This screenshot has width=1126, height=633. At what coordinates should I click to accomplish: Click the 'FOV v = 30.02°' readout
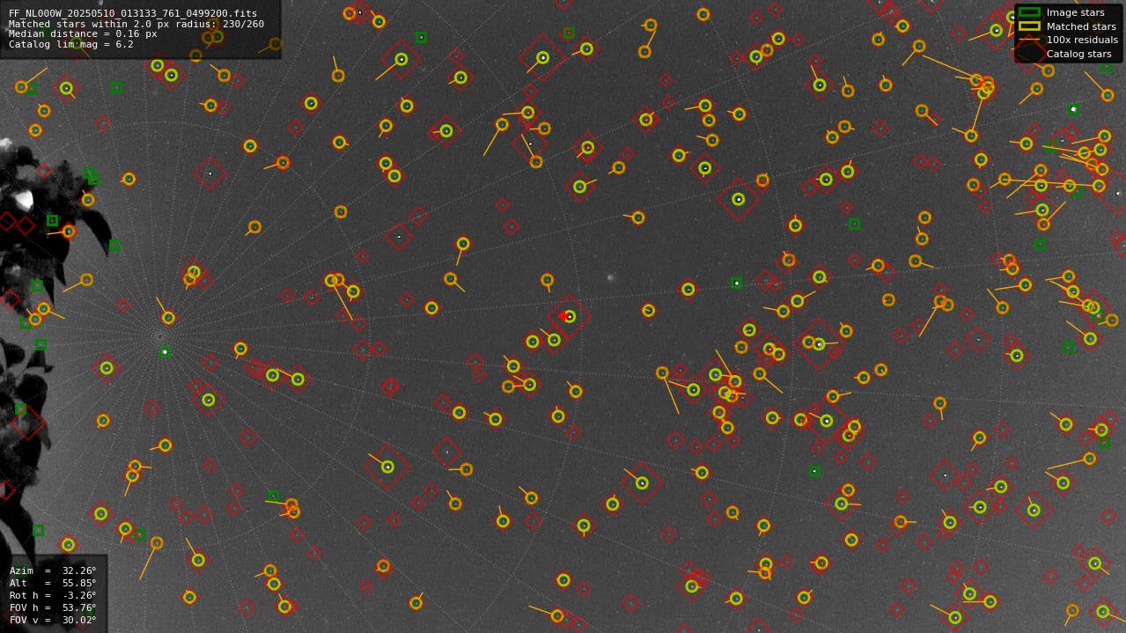pos(53,621)
